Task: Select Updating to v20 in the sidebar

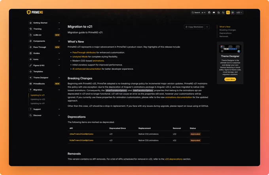Action: point(38,99)
